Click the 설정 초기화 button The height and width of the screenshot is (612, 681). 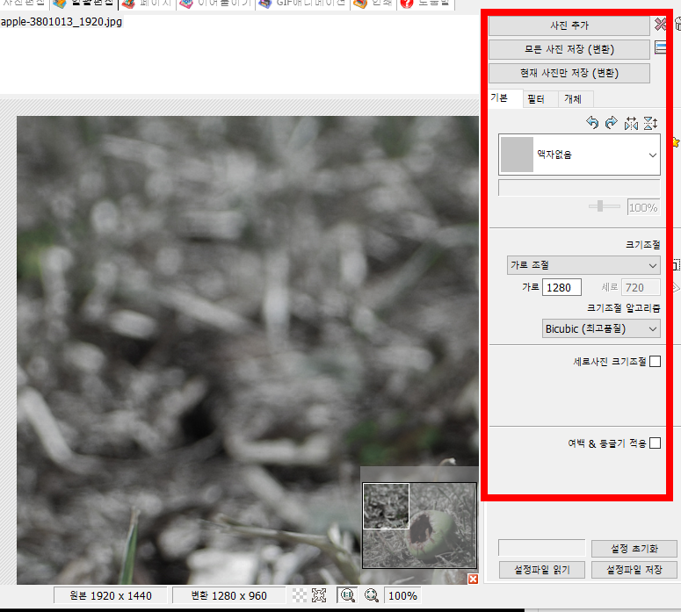tap(634, 549)
